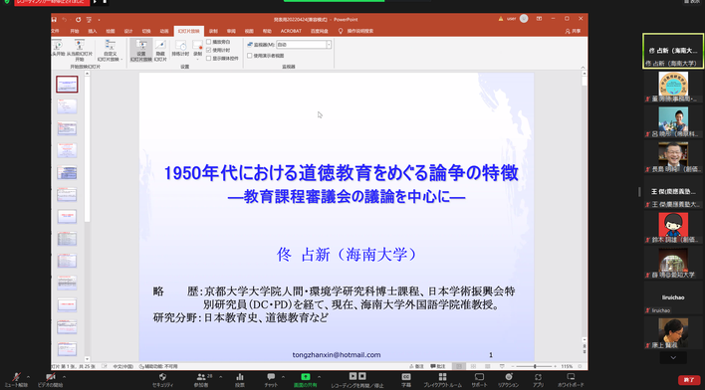Open the closed captions (字幕) button

pos(406,380)
